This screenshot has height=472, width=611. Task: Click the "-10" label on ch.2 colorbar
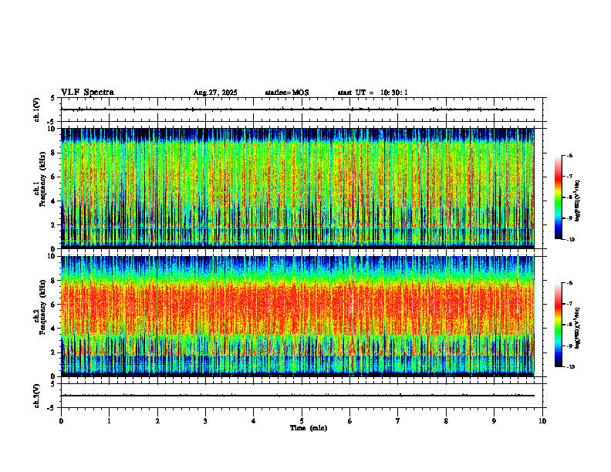(x=571, y=367)
